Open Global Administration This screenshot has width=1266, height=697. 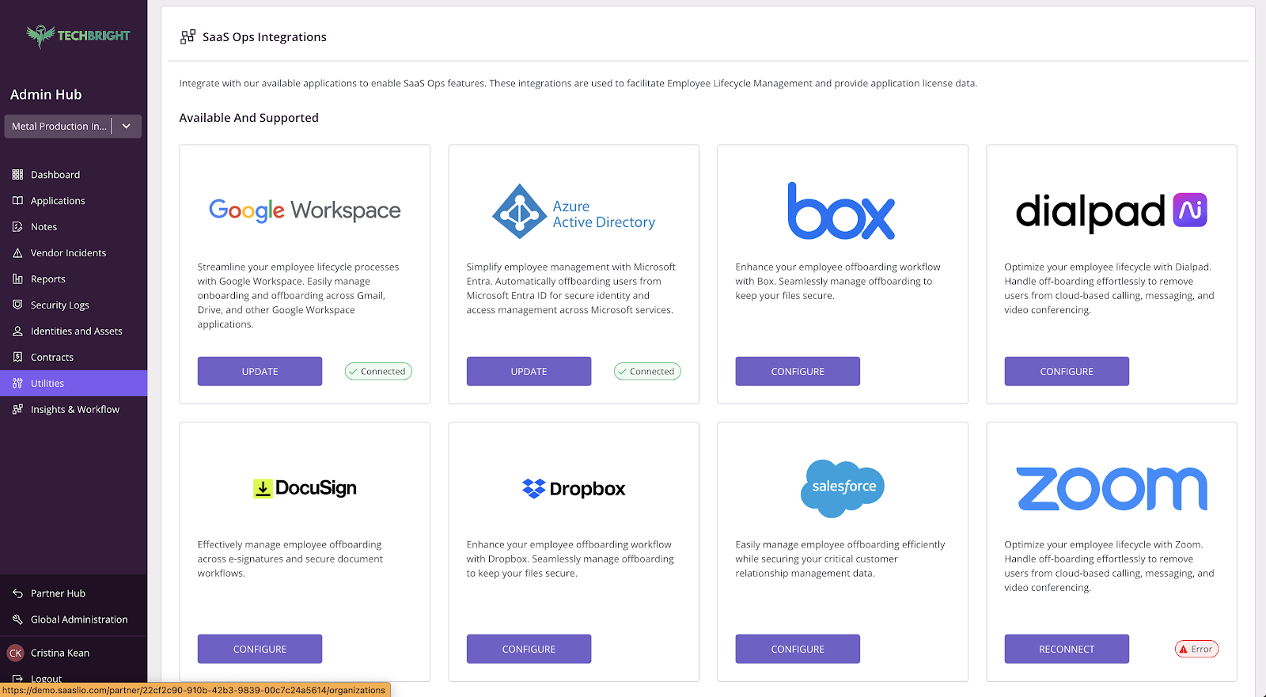[x=79, y=619]
